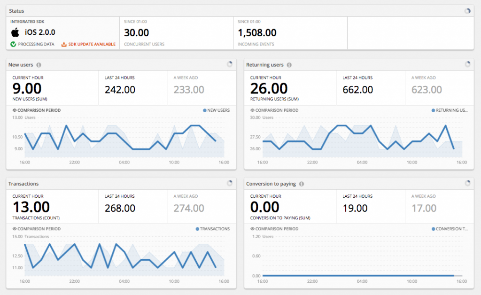
Task: Click the Returning users panel spinner icon
Action: point(467,64)
